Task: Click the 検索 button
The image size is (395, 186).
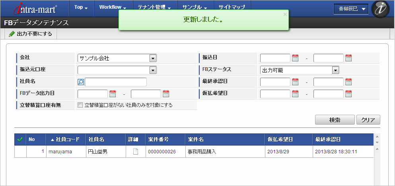Action: tap(335, 120)
